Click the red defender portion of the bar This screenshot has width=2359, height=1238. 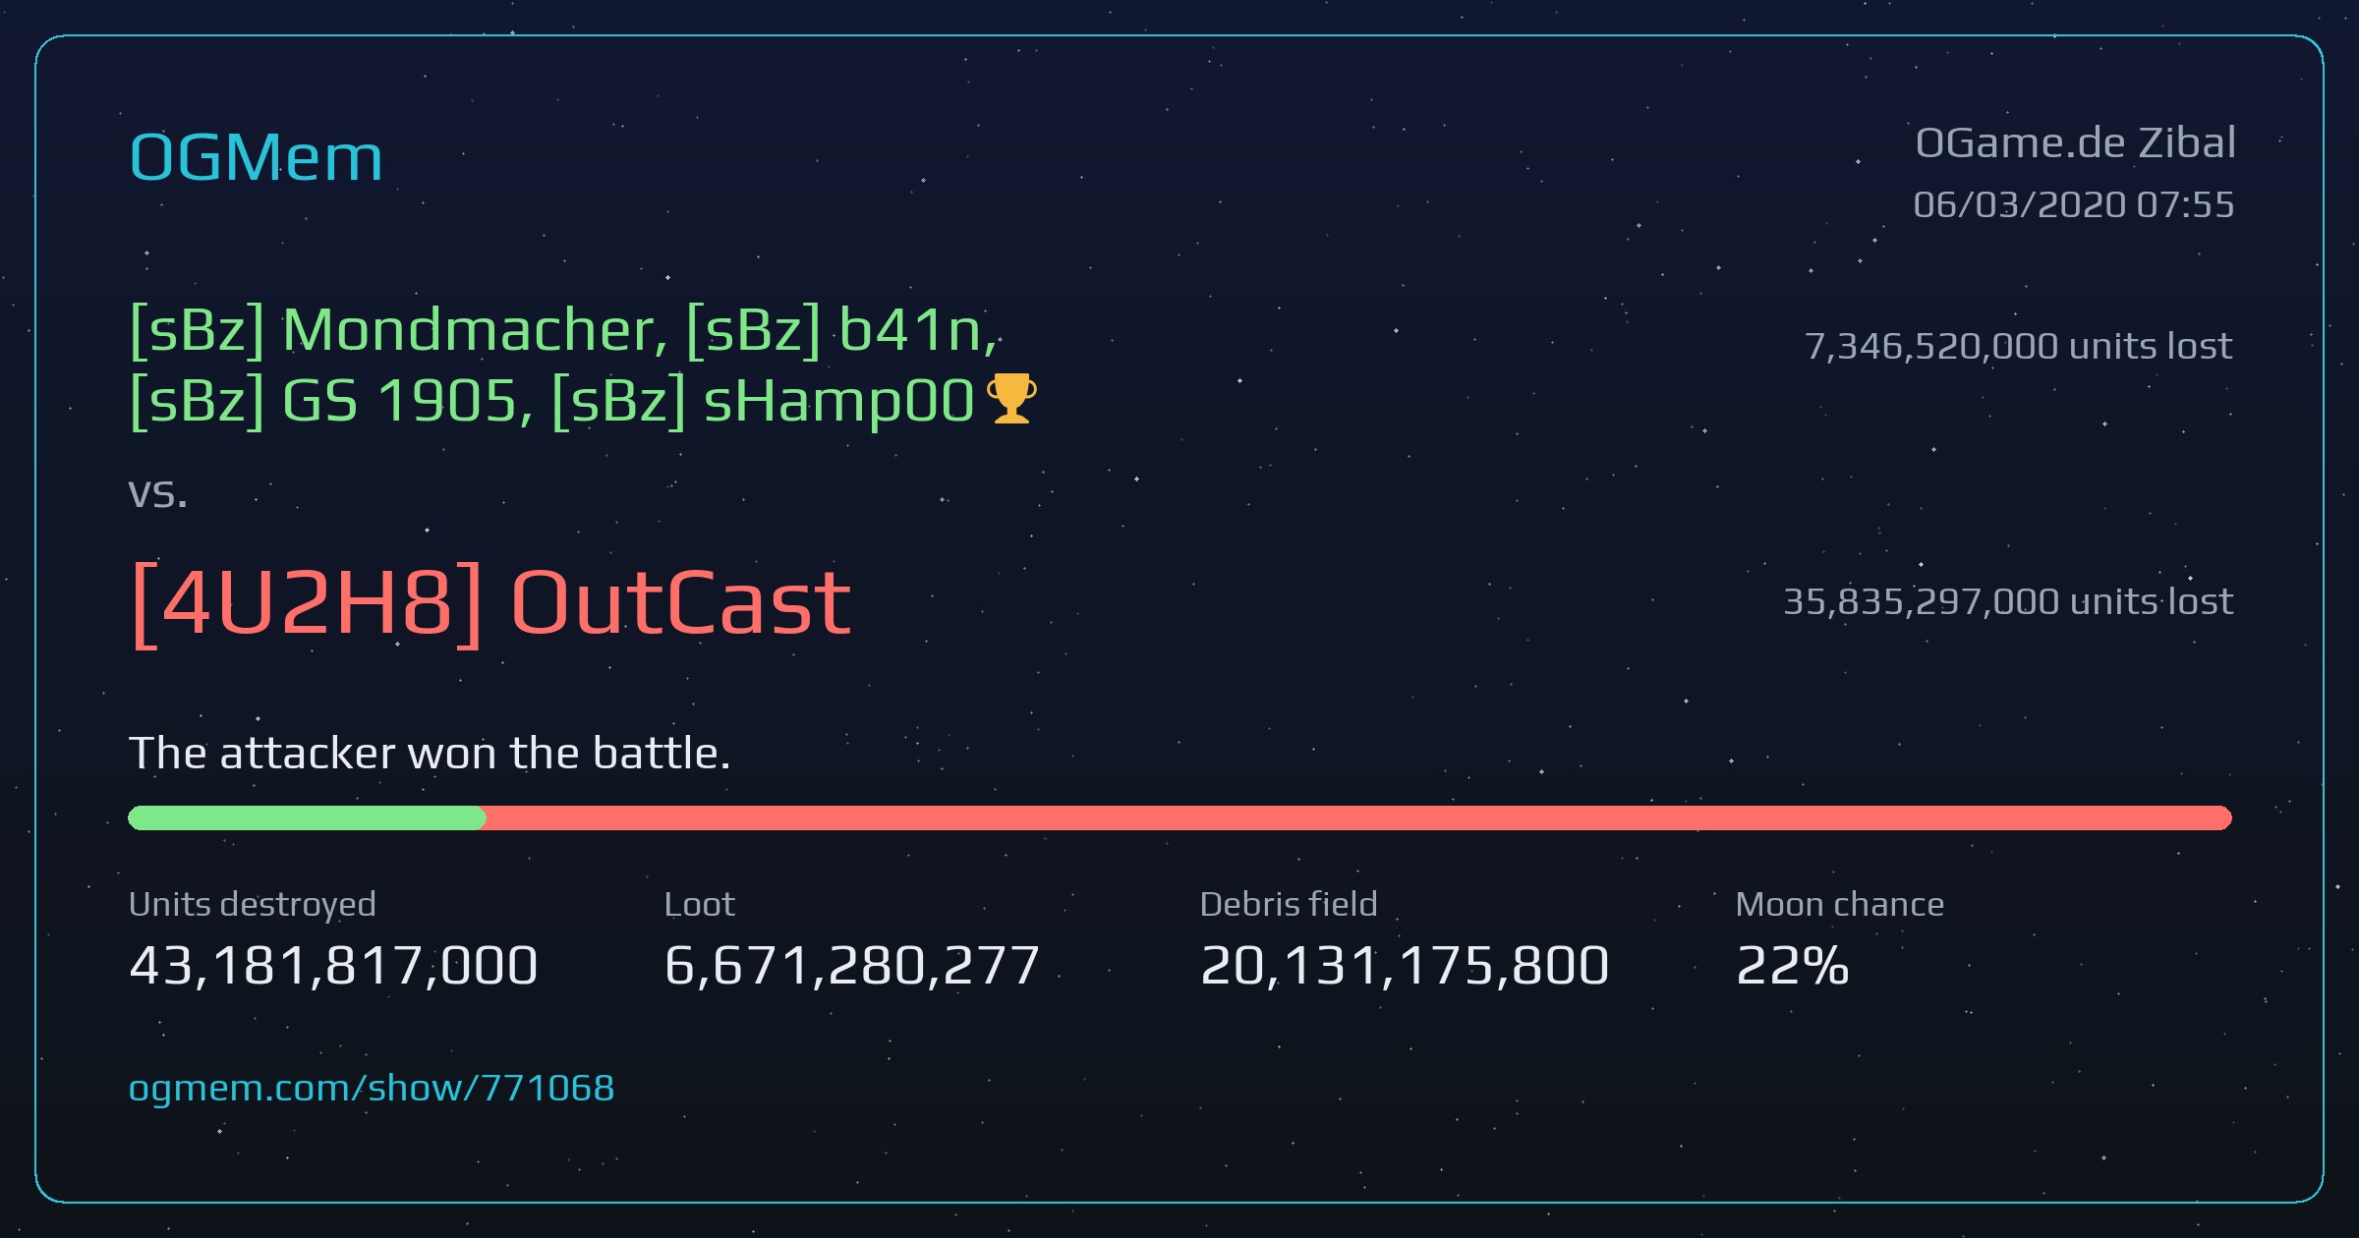point(1358,817)
